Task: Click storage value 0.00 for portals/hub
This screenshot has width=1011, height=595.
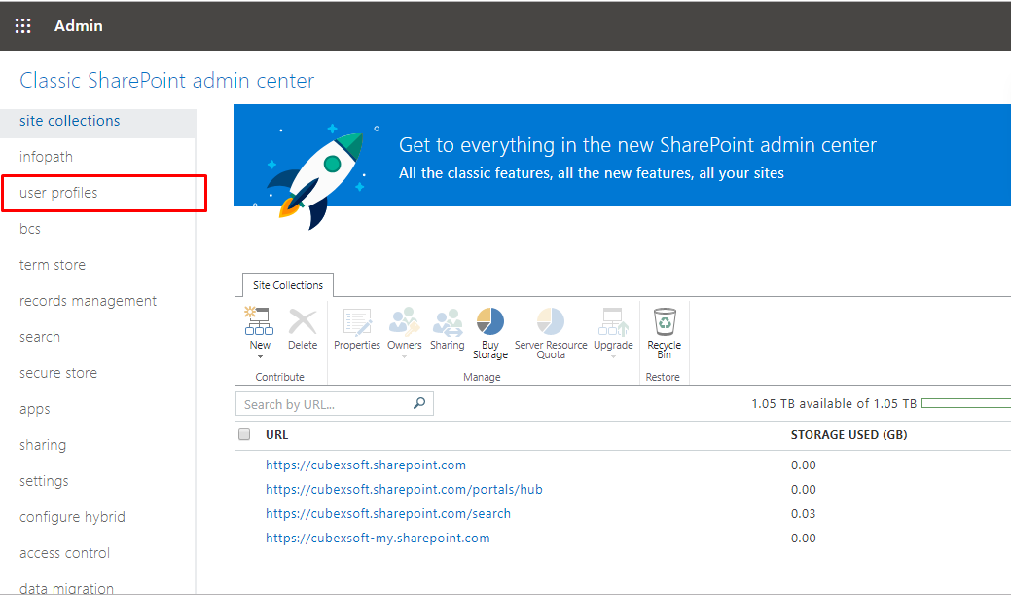Action: coord(804,490)
